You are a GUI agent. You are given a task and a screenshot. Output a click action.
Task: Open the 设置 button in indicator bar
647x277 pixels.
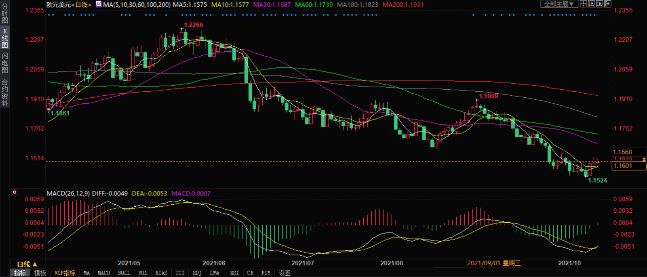coord(285,273)
